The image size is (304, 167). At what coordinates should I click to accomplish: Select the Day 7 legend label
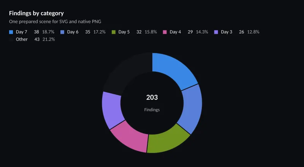(22, 32)
